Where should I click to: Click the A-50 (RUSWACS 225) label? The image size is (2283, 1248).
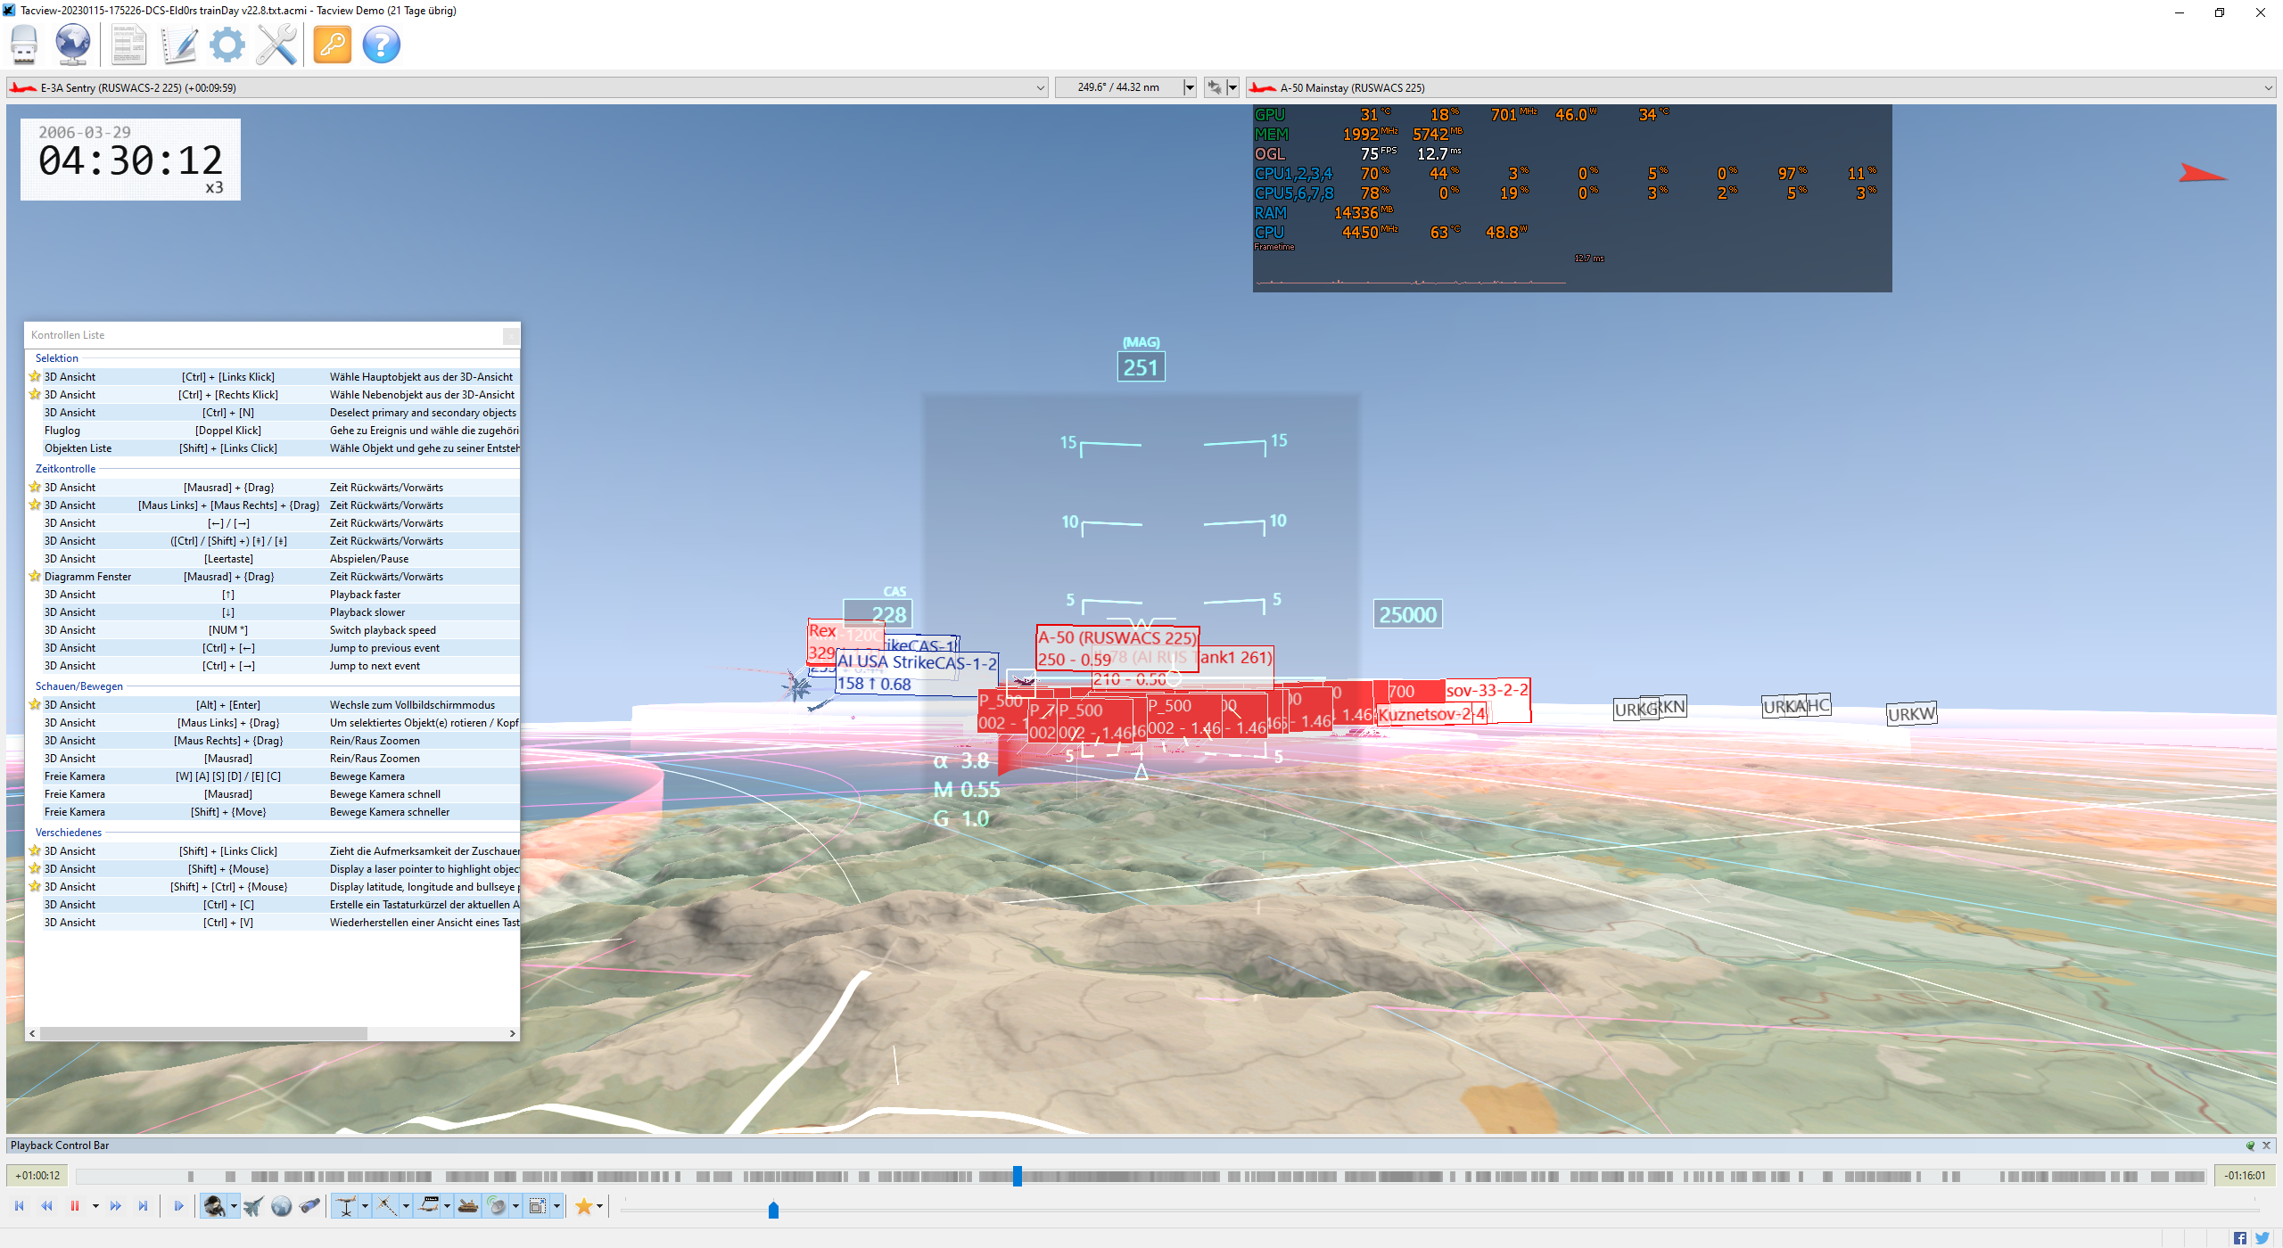[x=1117, y=637]
